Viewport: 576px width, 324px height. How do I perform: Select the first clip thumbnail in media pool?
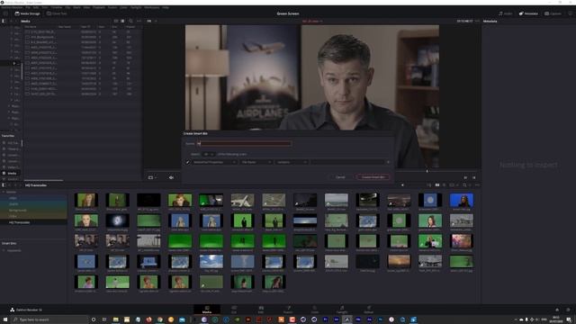pos(86,201)
